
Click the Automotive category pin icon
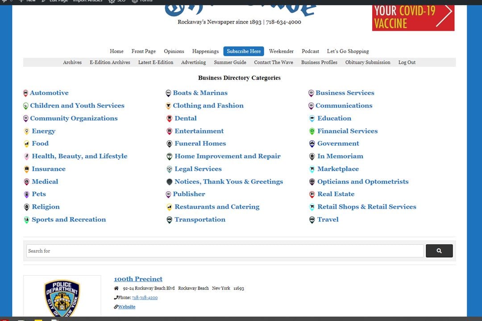25,93
